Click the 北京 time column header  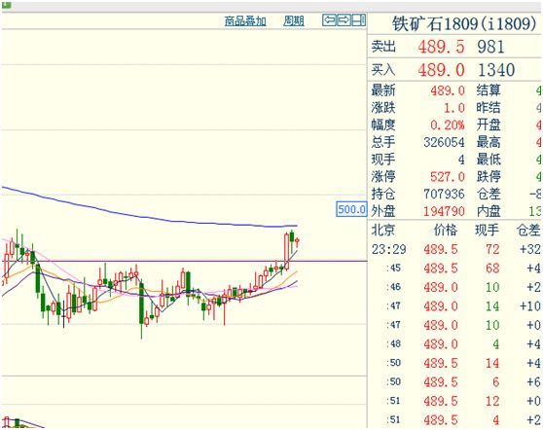pyautogui.click(x=383, y=231)
